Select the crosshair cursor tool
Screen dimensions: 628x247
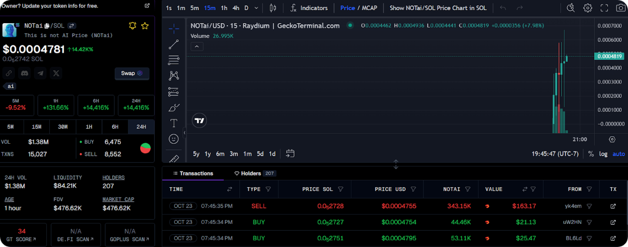pyautogui.click(x=174, y=28)
